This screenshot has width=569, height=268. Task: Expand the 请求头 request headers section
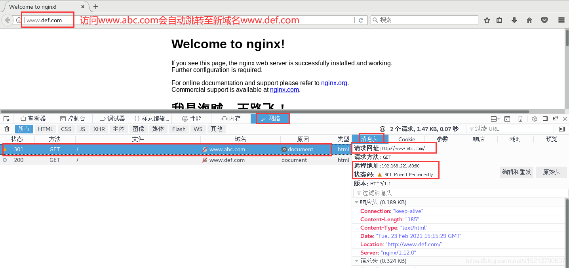pyautogui.click(x=356, y=260)
